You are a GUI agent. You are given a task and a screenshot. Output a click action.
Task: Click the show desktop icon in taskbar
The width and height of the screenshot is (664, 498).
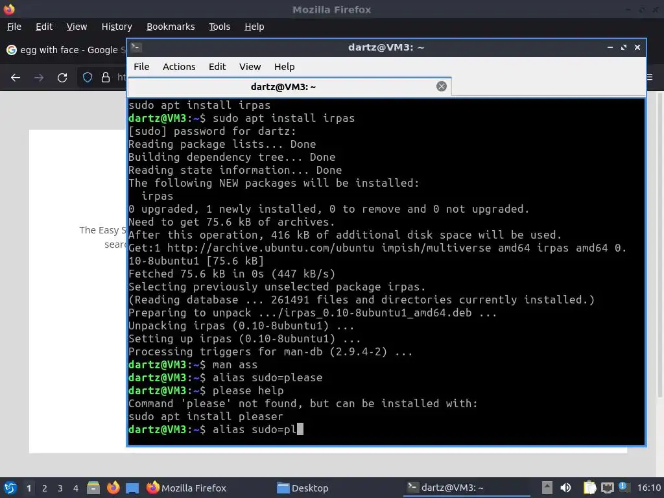tap(132, 488)
